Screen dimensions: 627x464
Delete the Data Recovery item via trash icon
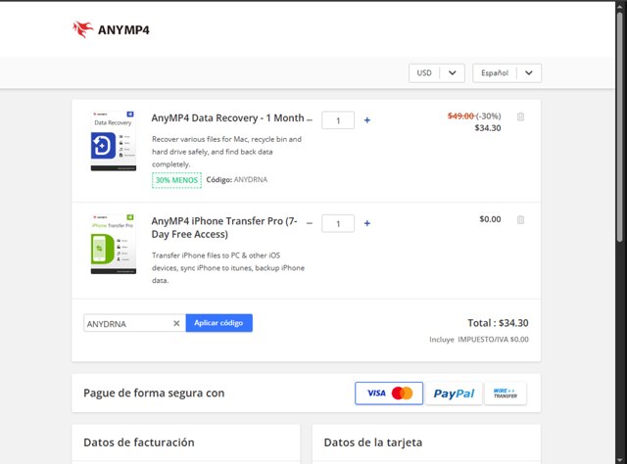click(520, 116)
